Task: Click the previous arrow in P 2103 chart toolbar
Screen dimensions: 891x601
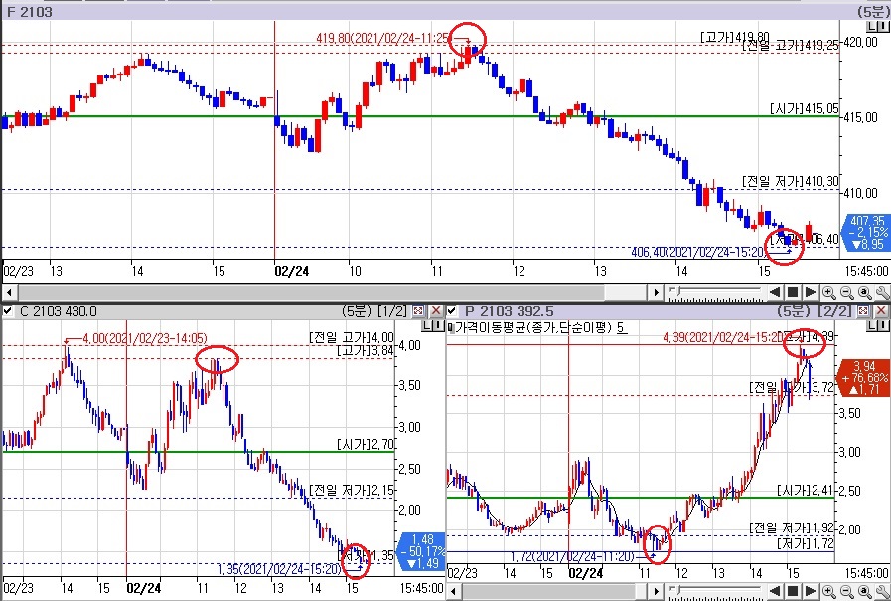Action: click(775, 591)
